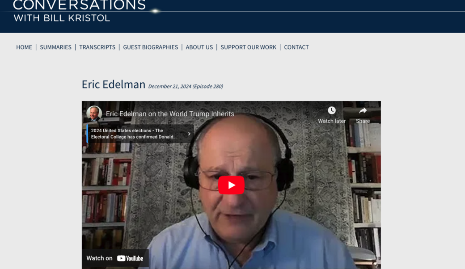The image size is (465, 269).
Task: Open video title Eric Edelman on the World Trump Inherits
Action: (x=170, y=114)
